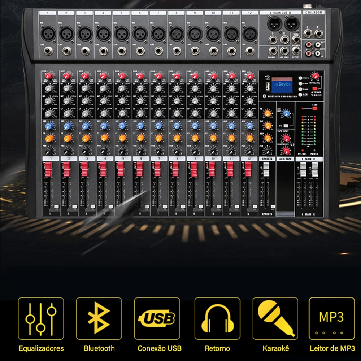Click the AUX SEND output jack
The height and width of the screenshot is (361, 361).
(284, 51)
